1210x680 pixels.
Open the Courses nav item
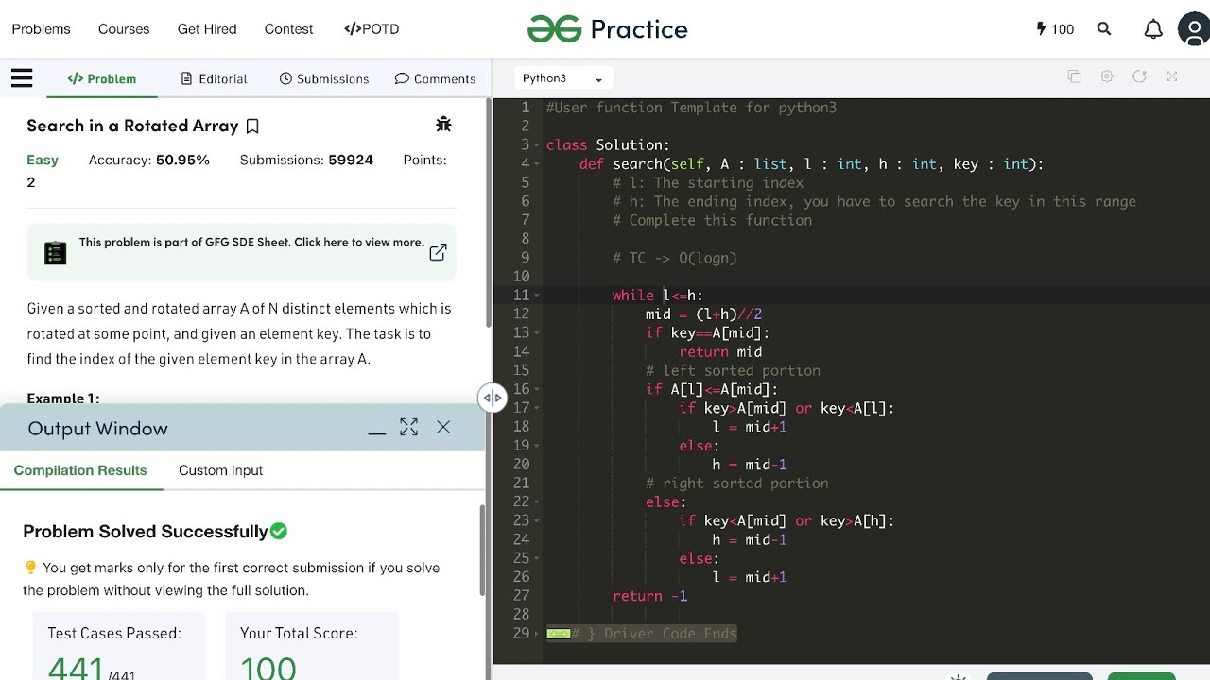click(124, 29)
